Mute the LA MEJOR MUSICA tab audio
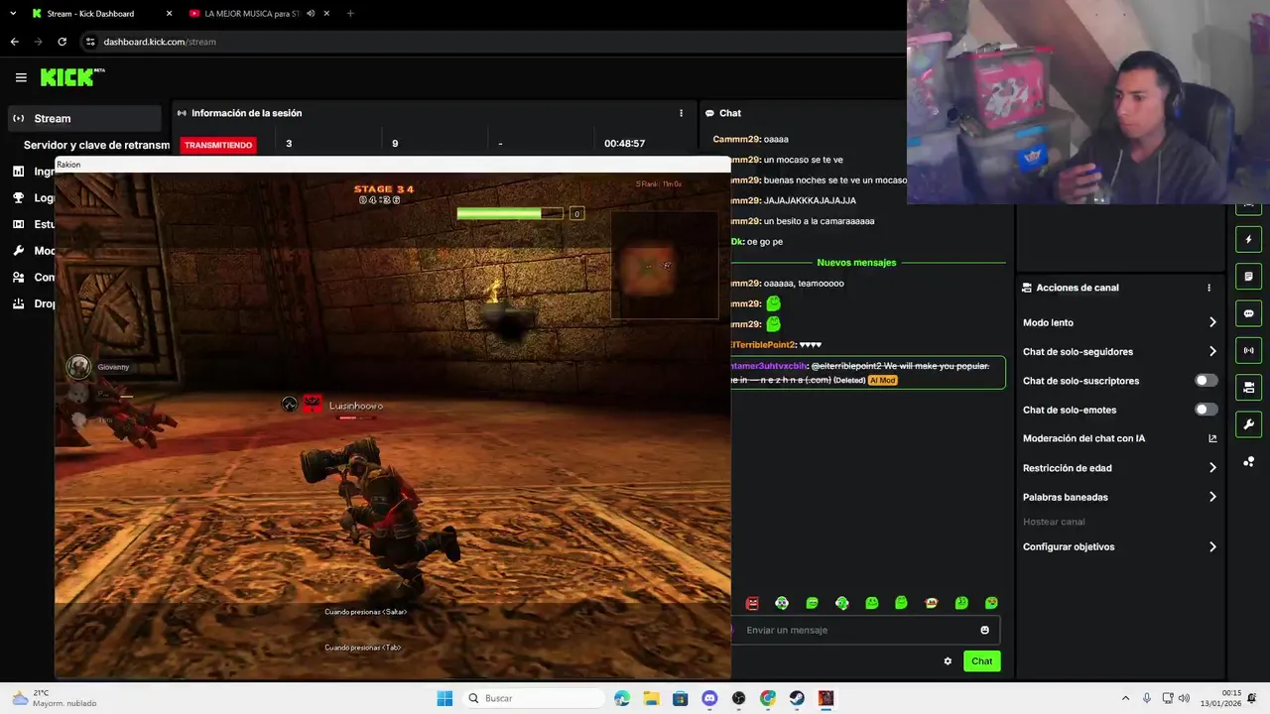 [x=312, y=14]
